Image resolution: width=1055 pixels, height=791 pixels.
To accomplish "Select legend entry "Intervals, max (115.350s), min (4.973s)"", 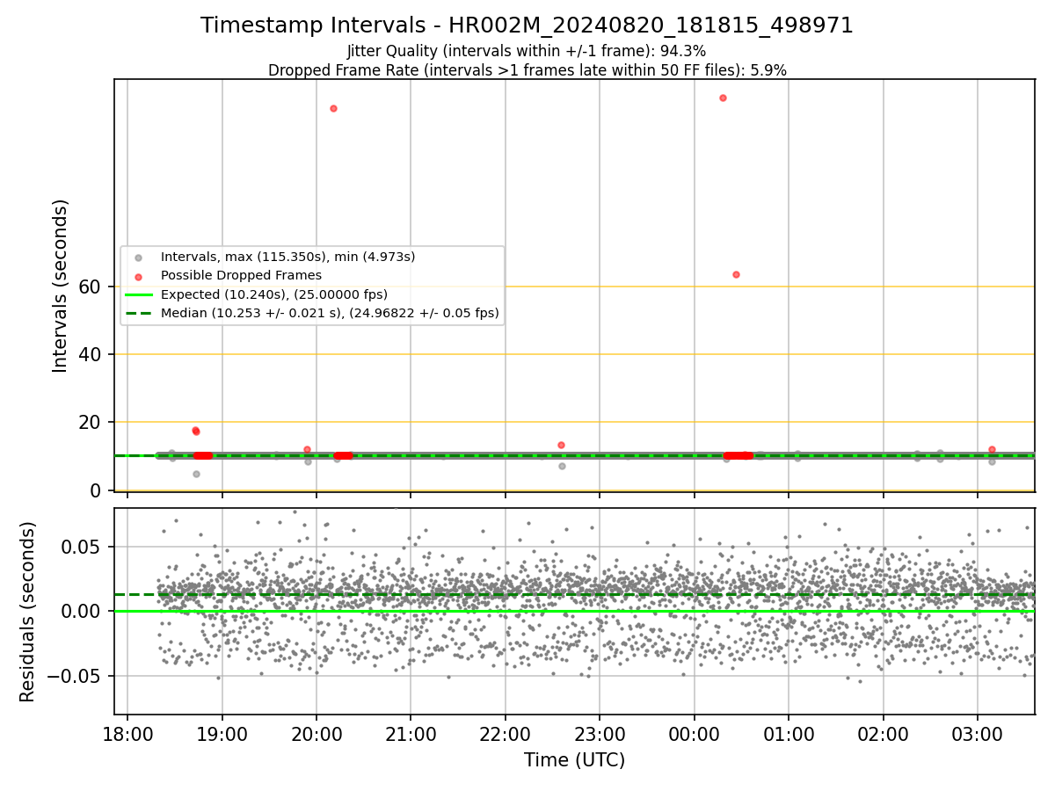I will click(x=287, y=258).
